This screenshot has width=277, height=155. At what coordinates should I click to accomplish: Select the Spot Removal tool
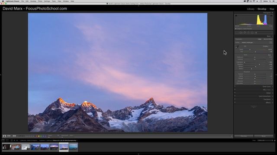241,33
